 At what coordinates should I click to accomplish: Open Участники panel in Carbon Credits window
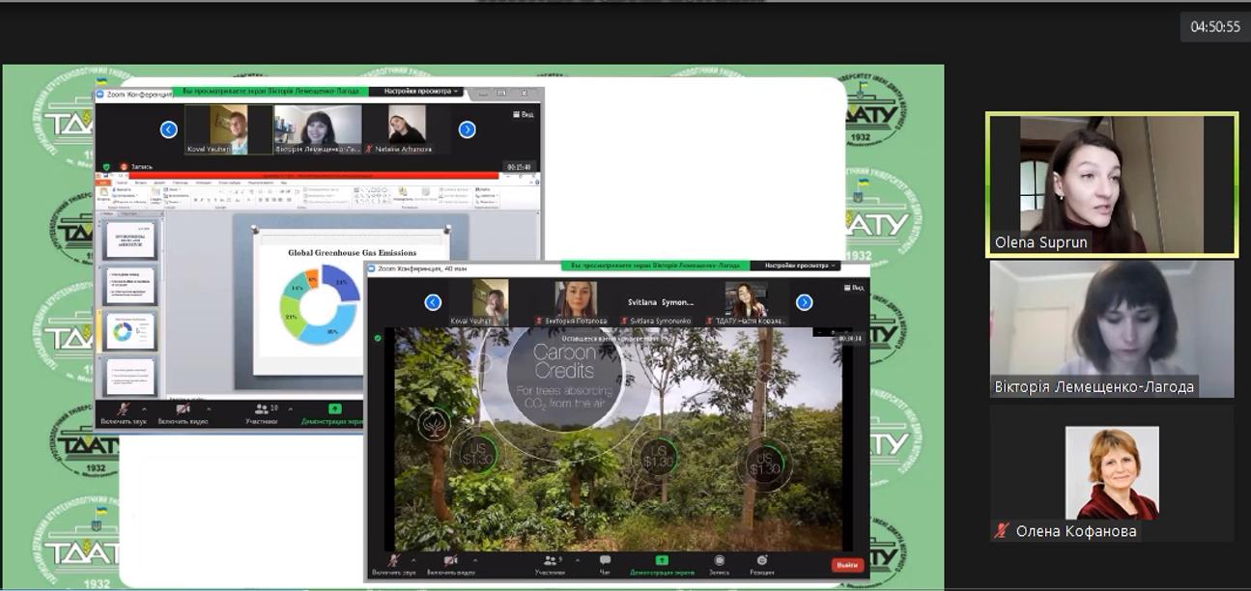[x=551, y=564]
